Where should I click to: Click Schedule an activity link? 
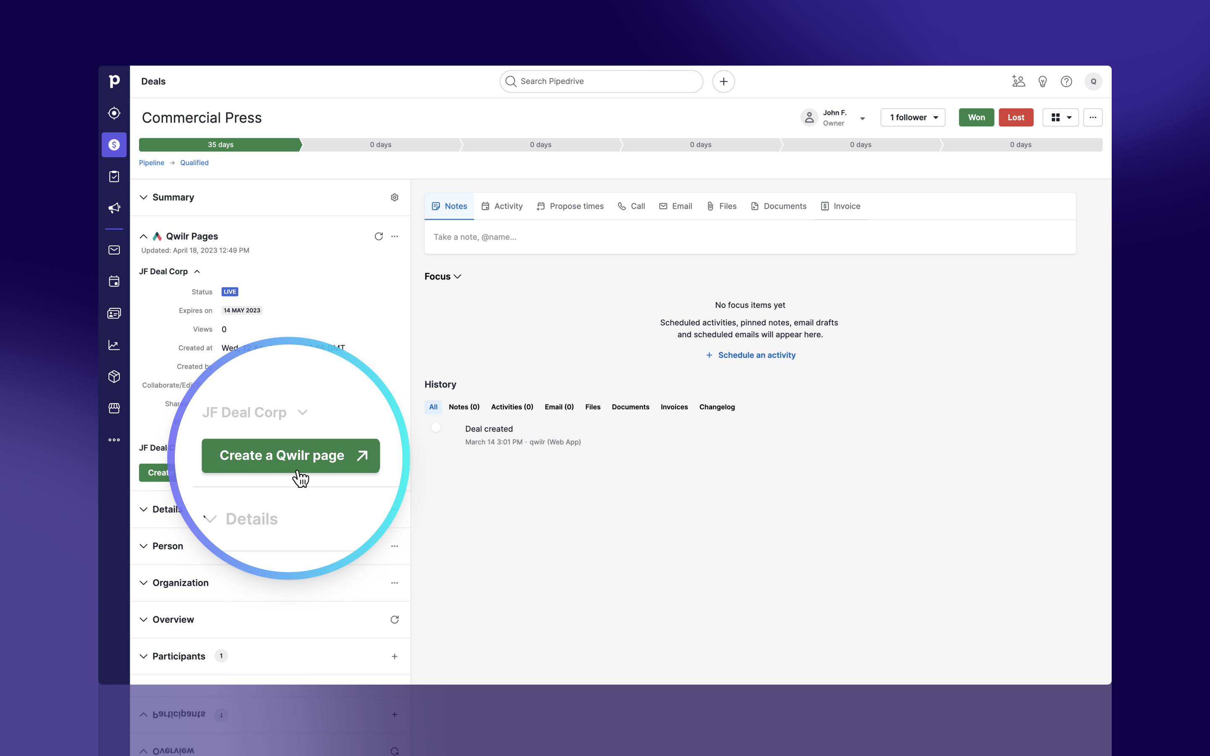click(x=750, y=355)
